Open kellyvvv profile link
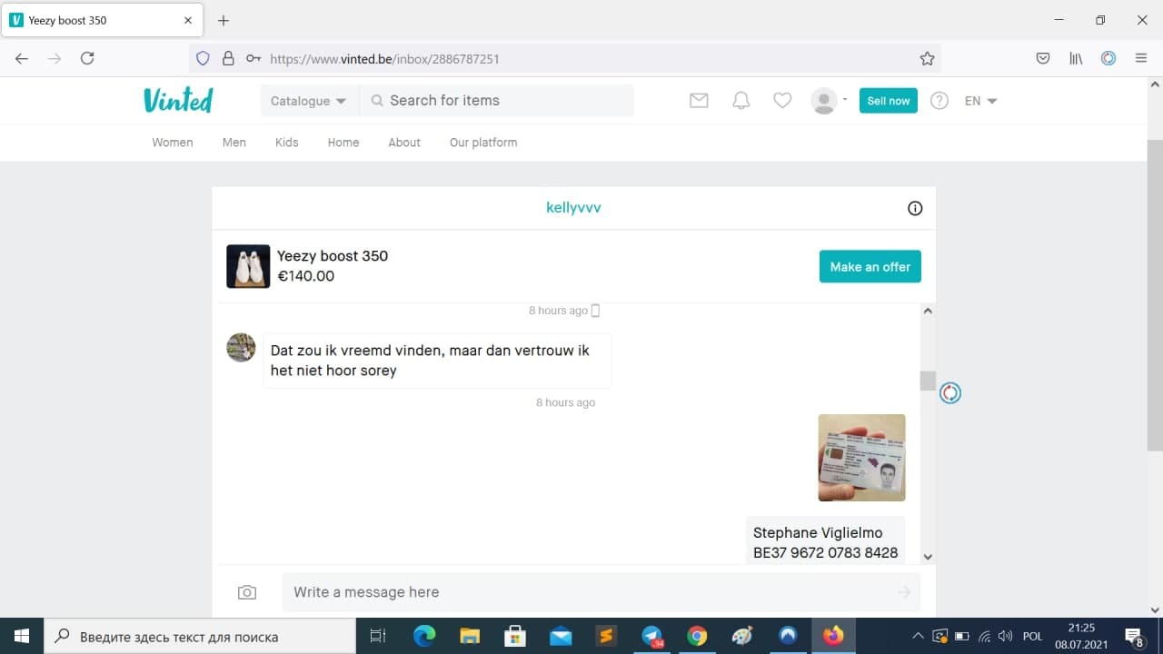 pos(573,207)
